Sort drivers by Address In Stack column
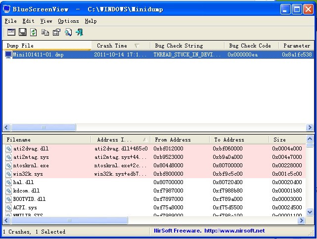This screenshot has height=239, width=317. pos(114,140)
